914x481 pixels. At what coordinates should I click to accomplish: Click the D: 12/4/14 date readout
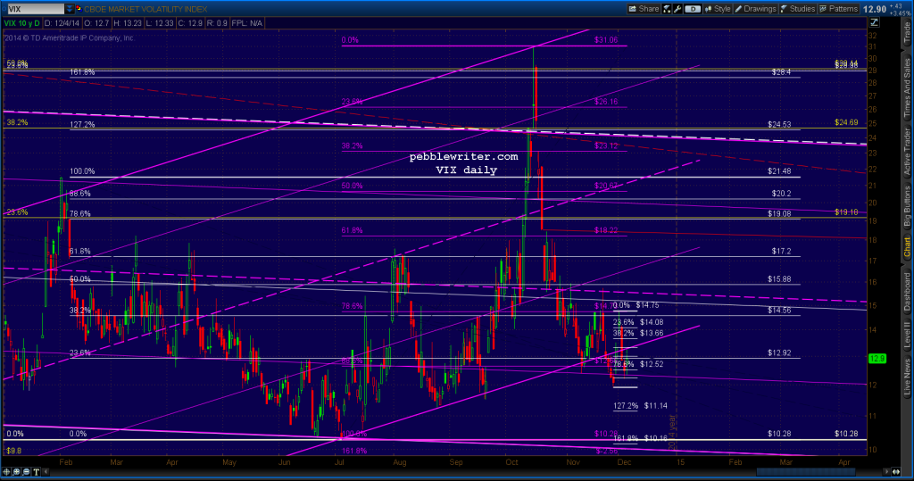[62, 23]
